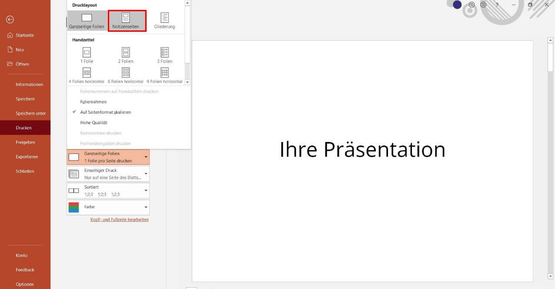Choose 4 Folien horizontal handout

[87, 76]
